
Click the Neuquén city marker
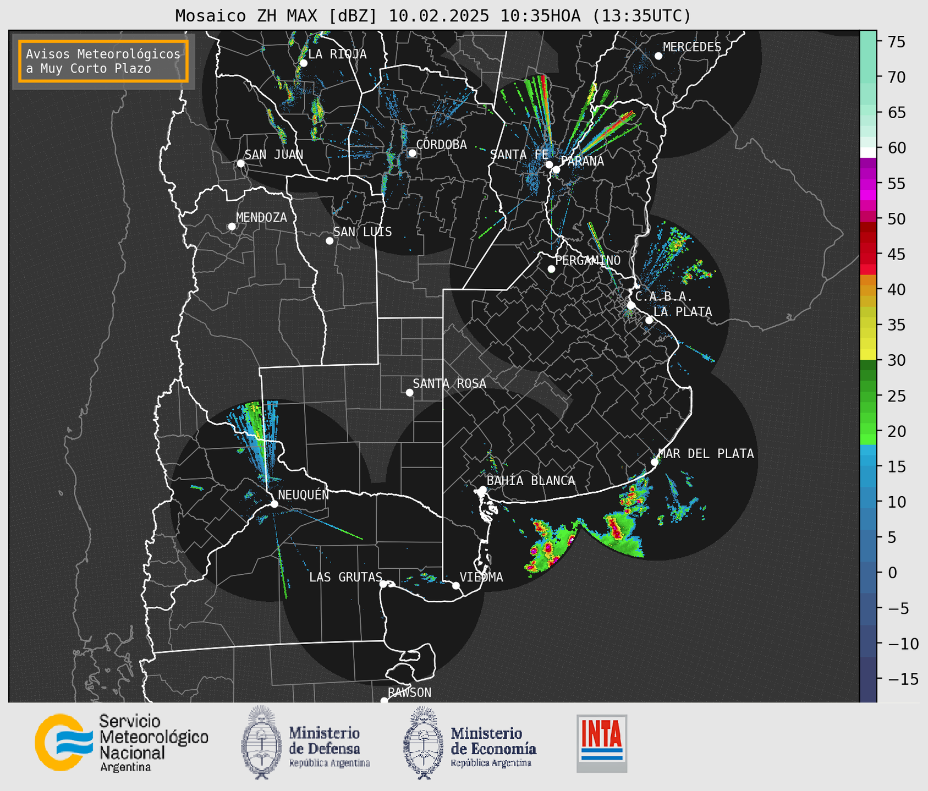pos(274,504)
